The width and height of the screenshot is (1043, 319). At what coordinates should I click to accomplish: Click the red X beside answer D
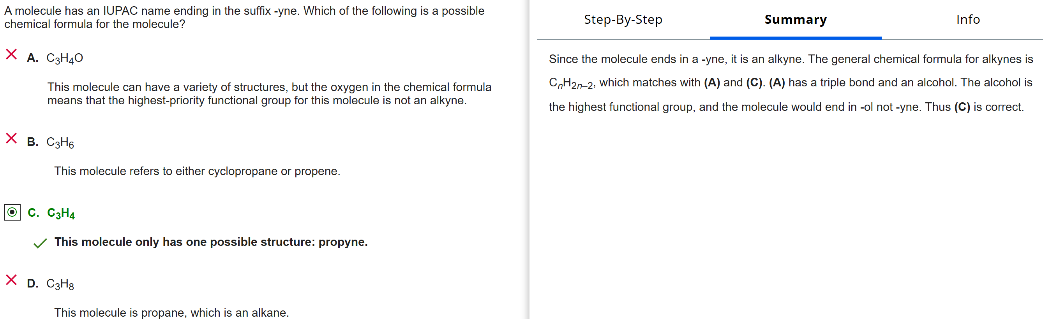(x=11, y=280)
